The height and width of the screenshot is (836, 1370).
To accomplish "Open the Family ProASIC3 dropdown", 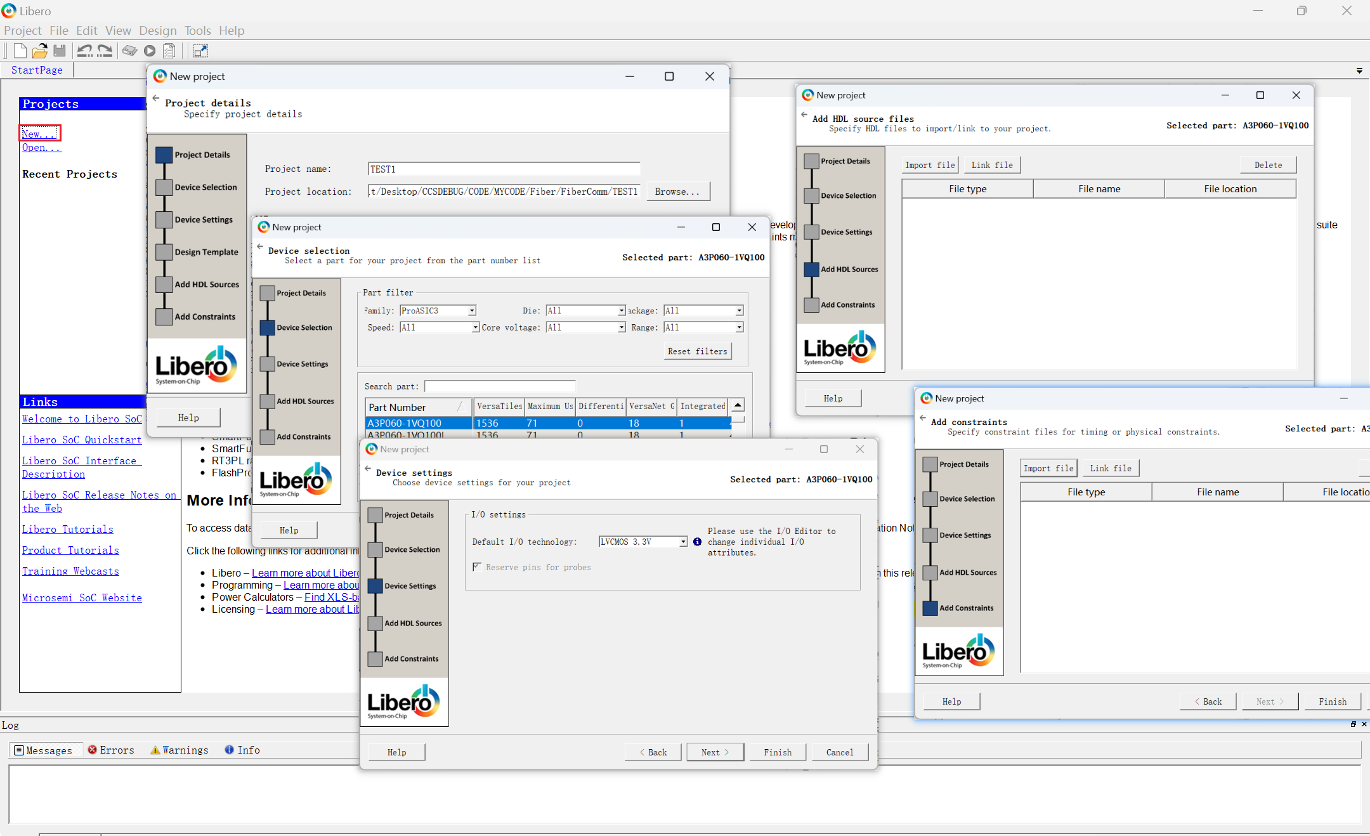I will coord(472,311).
